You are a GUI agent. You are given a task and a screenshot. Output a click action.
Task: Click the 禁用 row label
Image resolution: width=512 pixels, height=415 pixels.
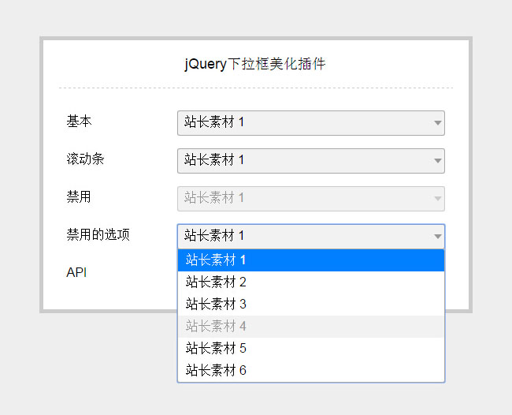(80, 197)
